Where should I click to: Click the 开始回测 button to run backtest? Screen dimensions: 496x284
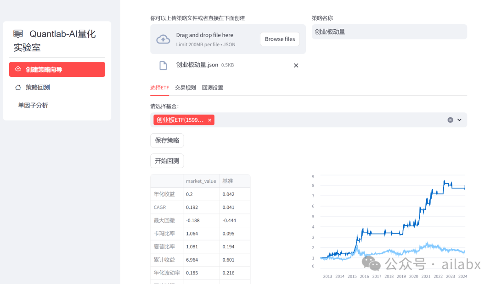tap(167, 160)
